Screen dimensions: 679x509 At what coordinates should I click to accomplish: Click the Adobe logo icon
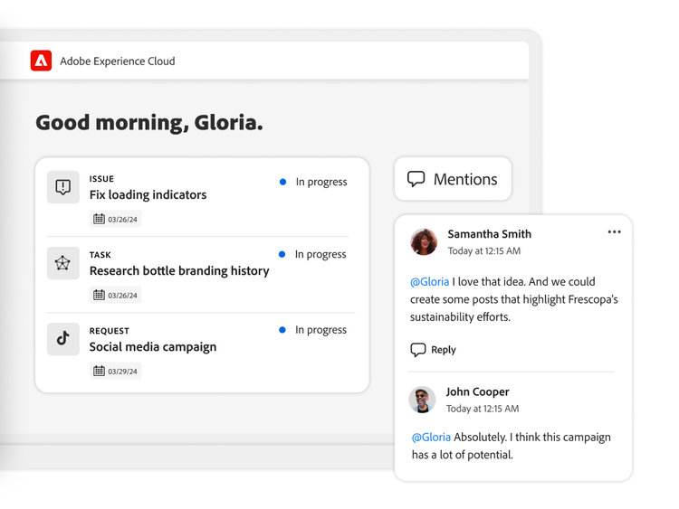41,61
